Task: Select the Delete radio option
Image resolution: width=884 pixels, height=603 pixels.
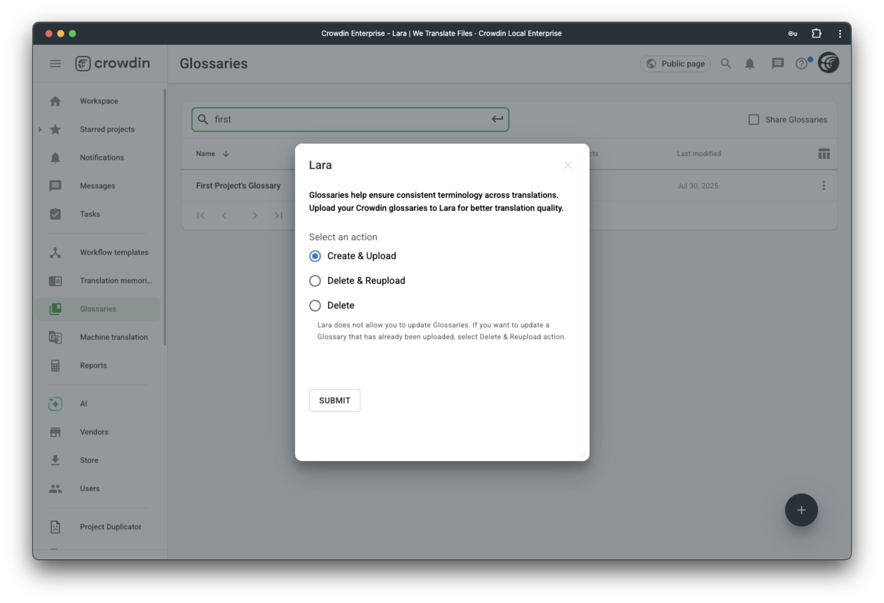Action: click(315, 306)
